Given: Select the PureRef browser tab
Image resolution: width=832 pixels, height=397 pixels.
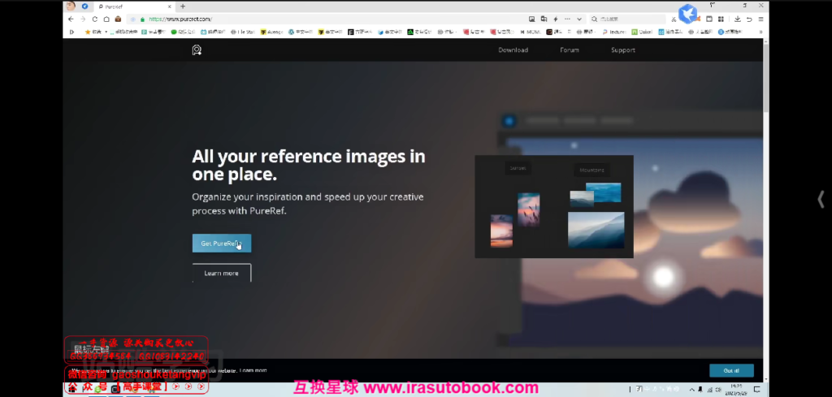Looking at the screenshot, I should click(x=133, y=6).
